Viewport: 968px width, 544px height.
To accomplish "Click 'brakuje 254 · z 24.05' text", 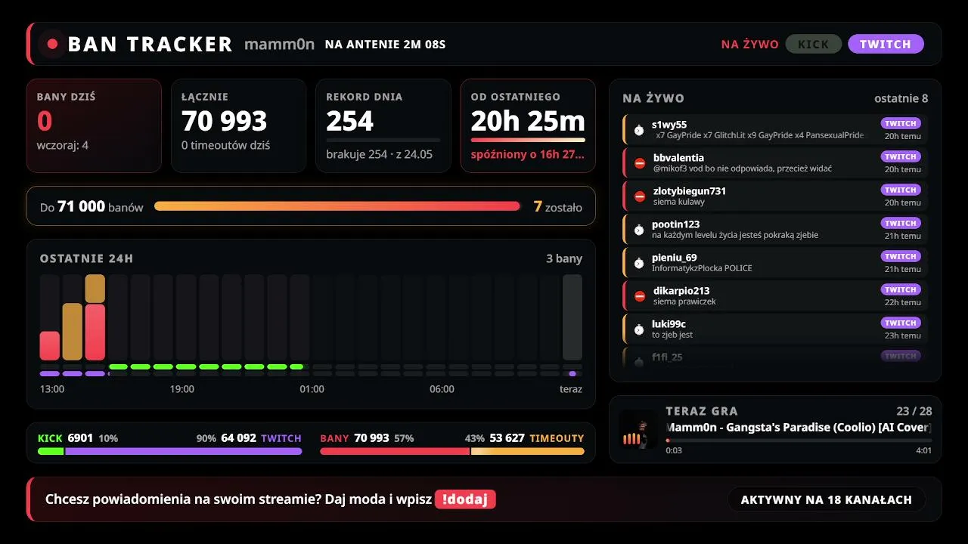I will 380,154.
